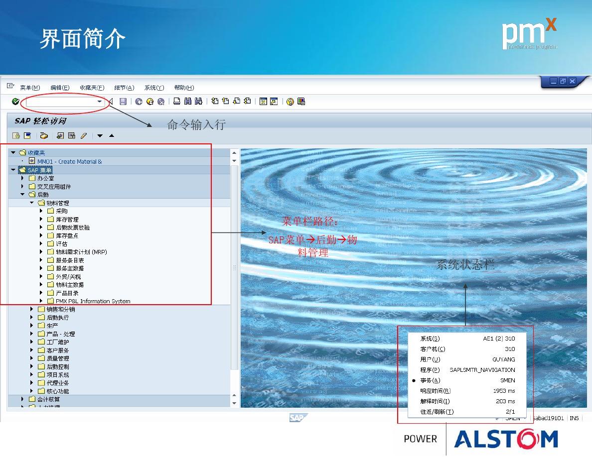
Task: Select the 后勤发票校验 tree item
Action: [x=73, y=228]
